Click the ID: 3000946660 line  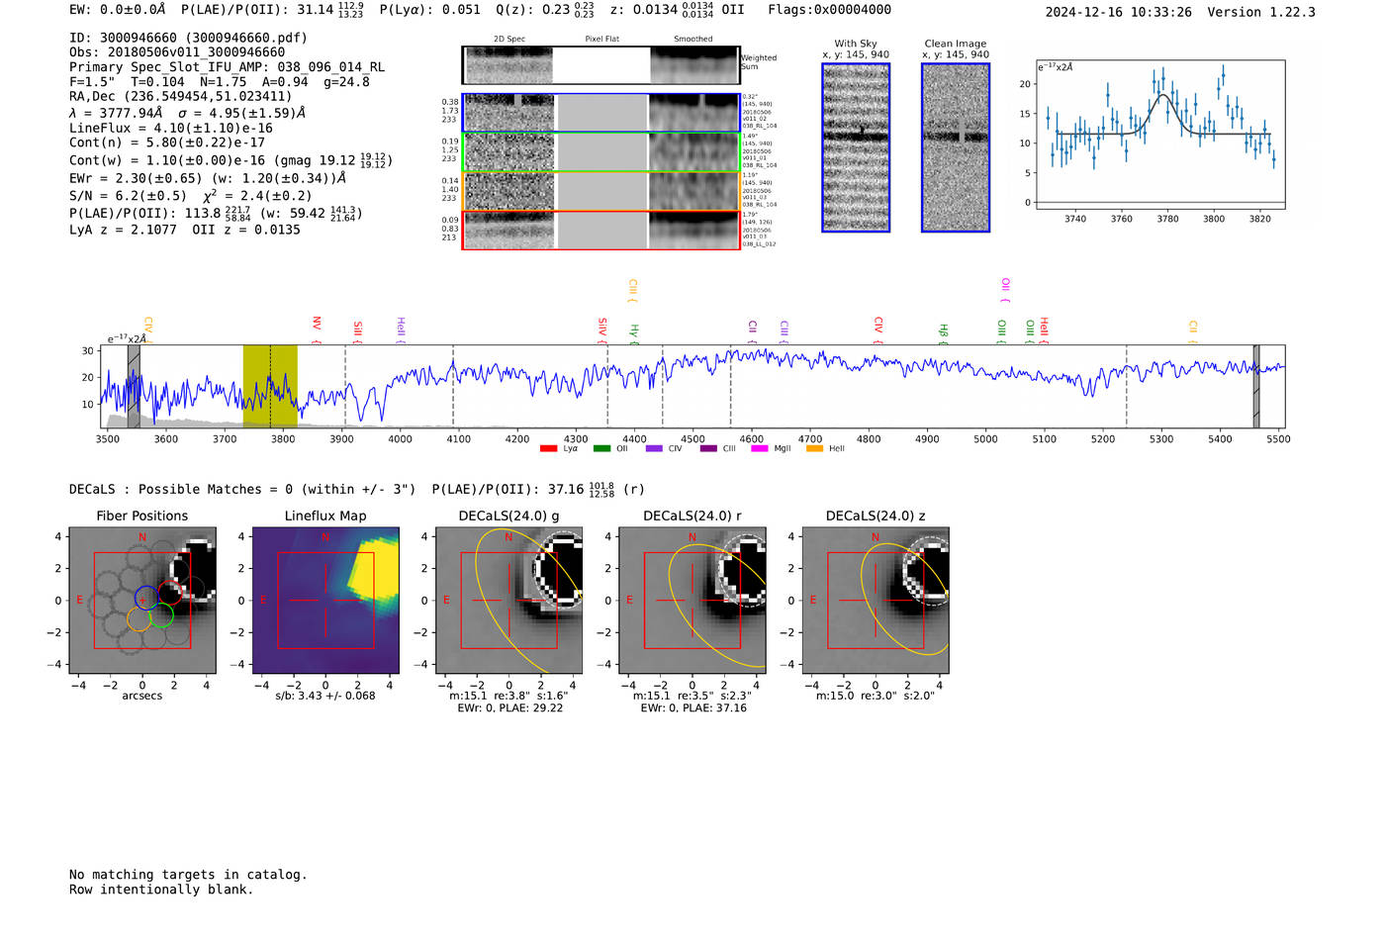[188, 38]
